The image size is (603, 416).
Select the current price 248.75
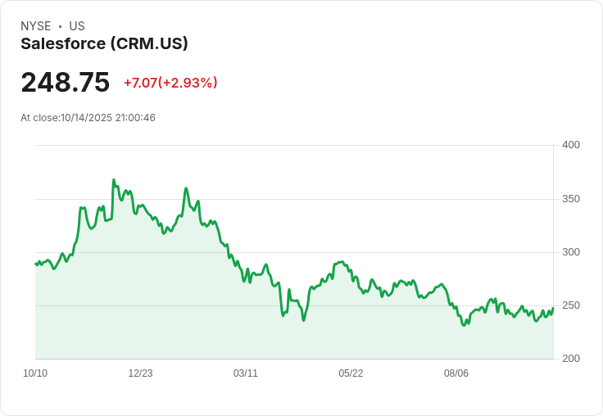click(66, 83)
